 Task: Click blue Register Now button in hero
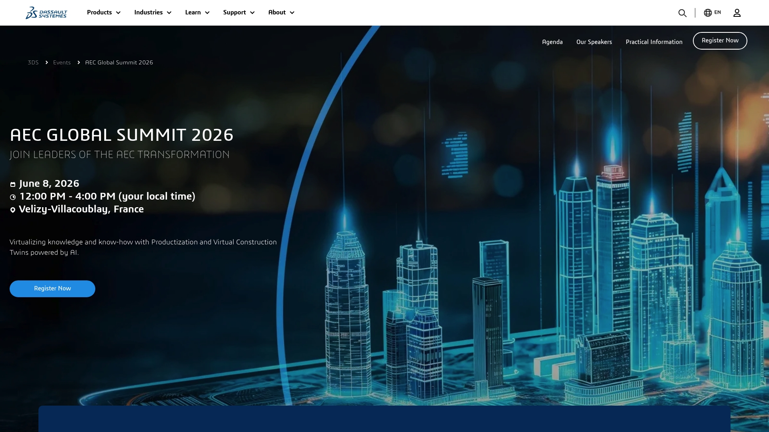[x=52, y=289]
